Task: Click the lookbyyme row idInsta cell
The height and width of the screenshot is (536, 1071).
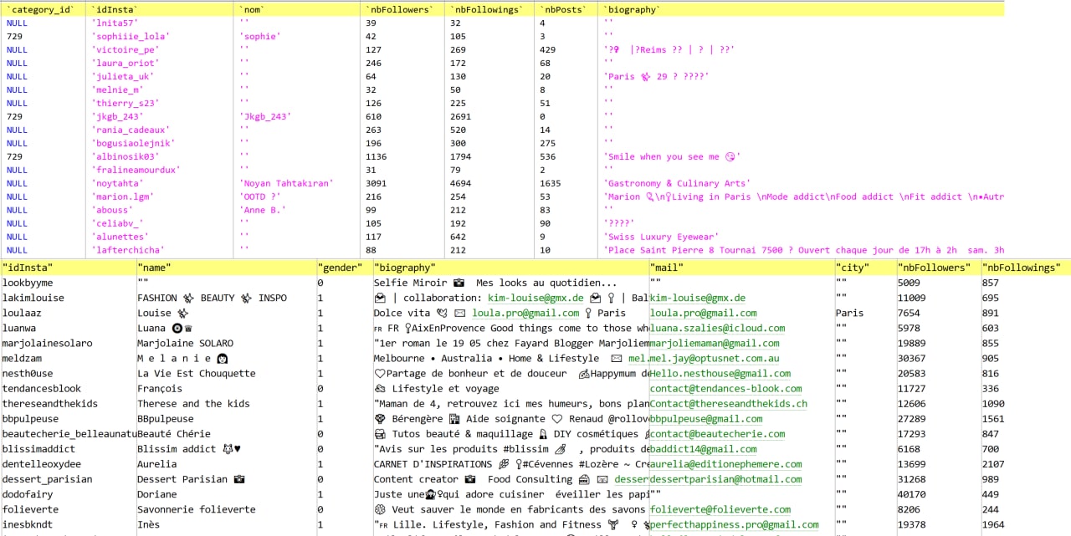Action: click(x=28, y=283)
